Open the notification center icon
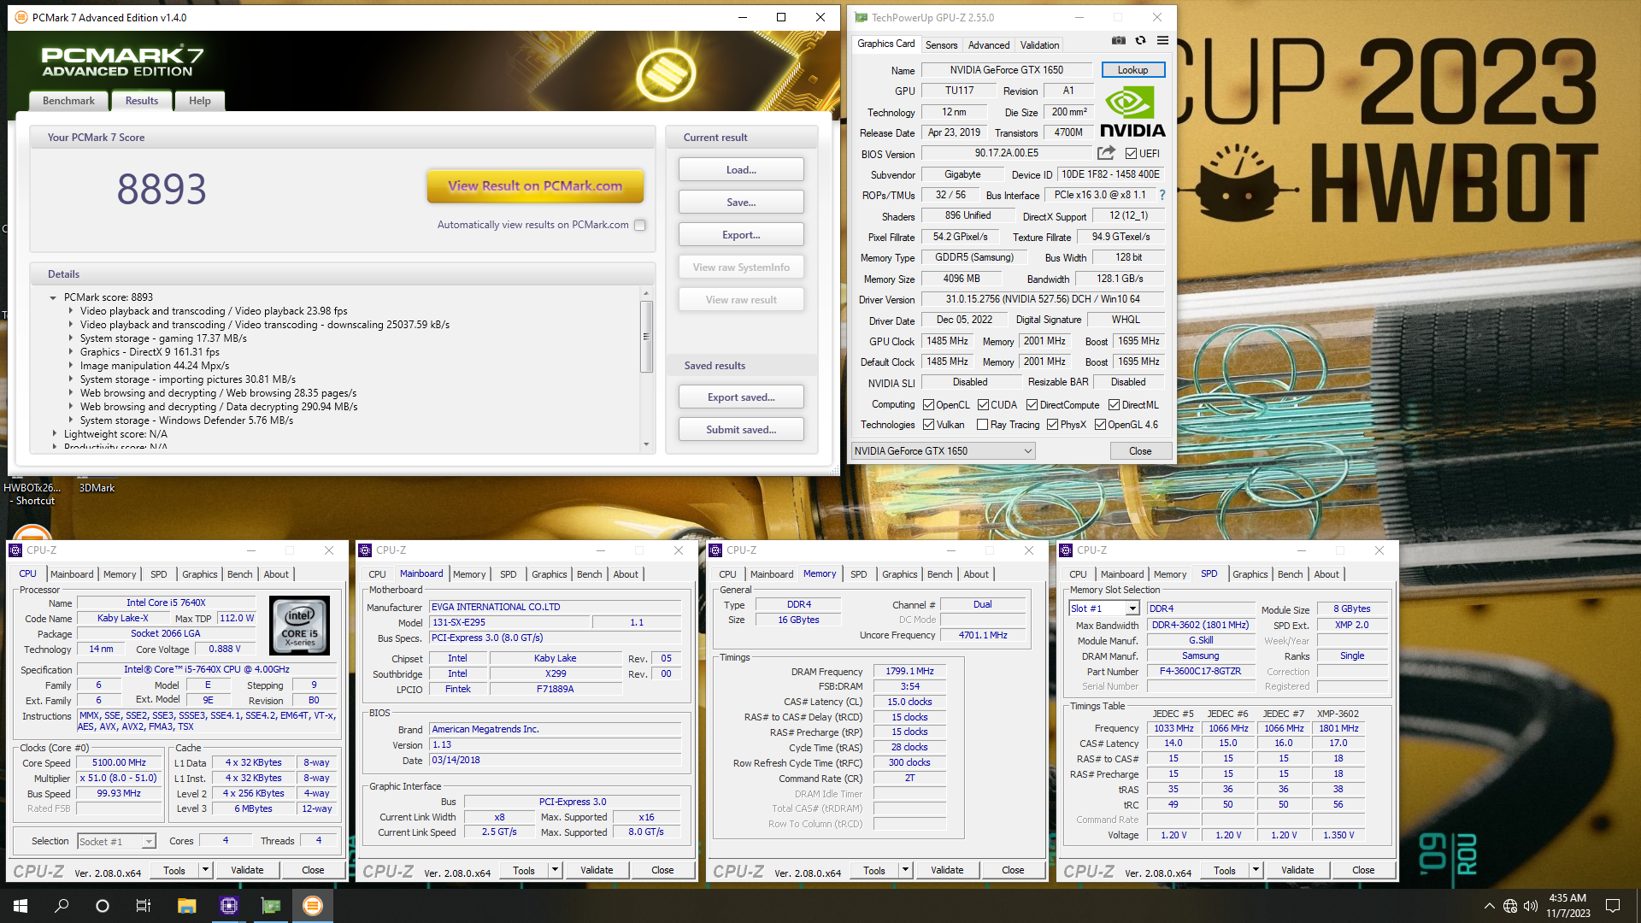1641x923 pixels. tap(1613, 906)
